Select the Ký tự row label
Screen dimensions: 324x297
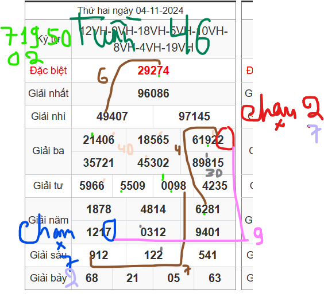click(x=49, y=39)
